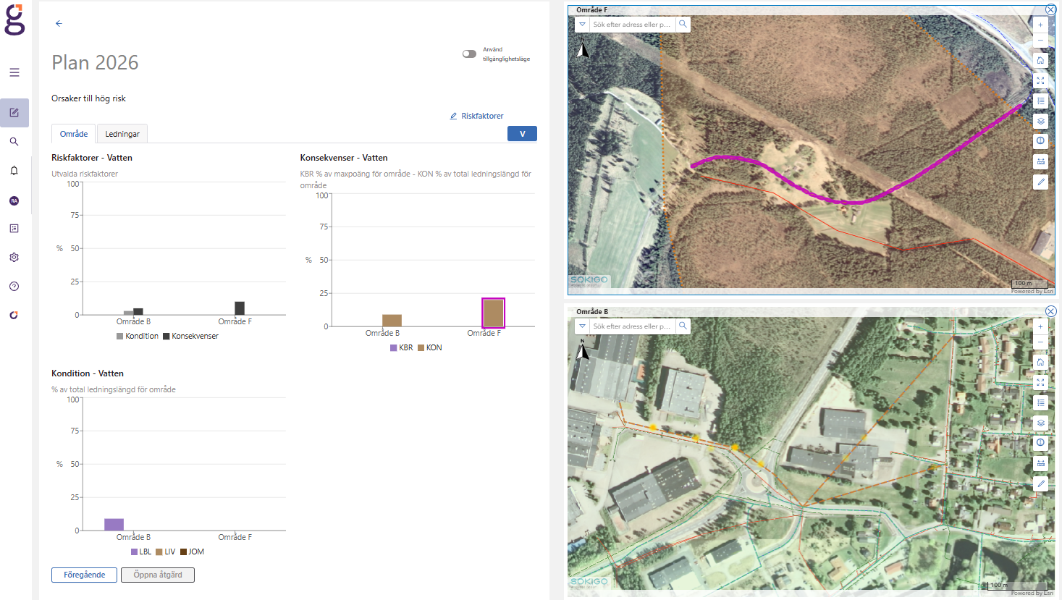Open the layers panel in Område F map

[x=1040, y=121]
